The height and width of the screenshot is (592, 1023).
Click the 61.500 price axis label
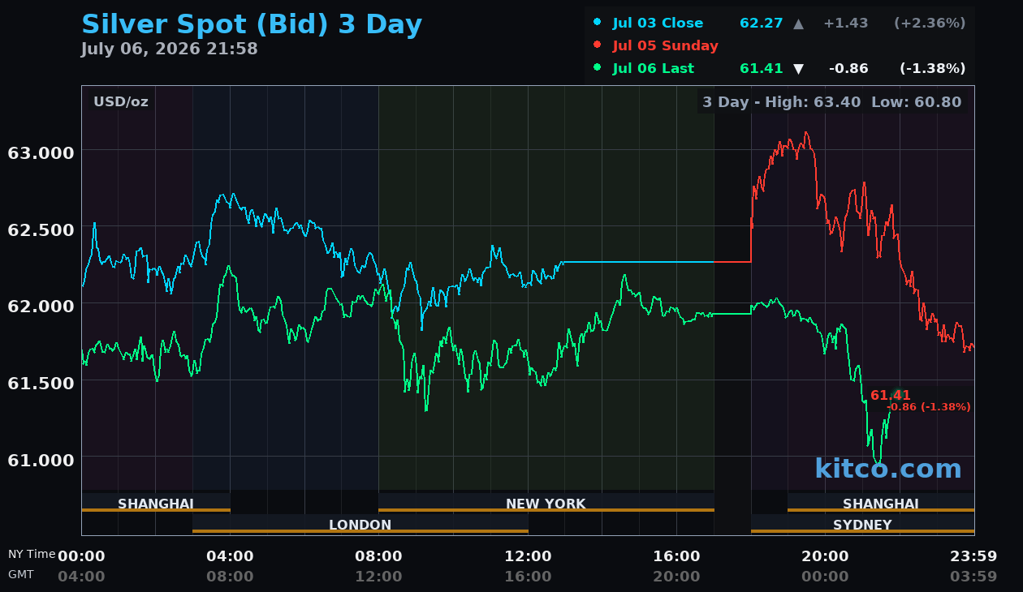(x=41, y=383)
